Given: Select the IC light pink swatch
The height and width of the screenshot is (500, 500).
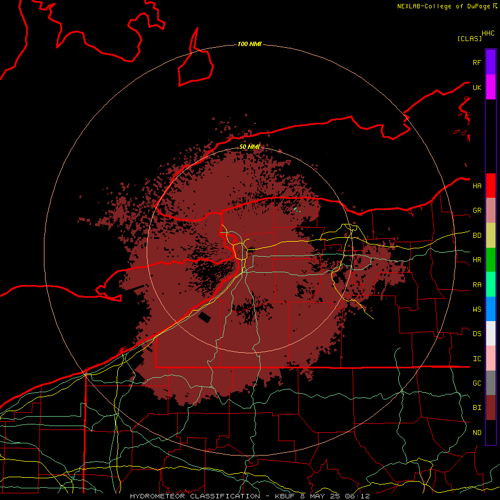Looking at the screenshot, I should 491,358.
